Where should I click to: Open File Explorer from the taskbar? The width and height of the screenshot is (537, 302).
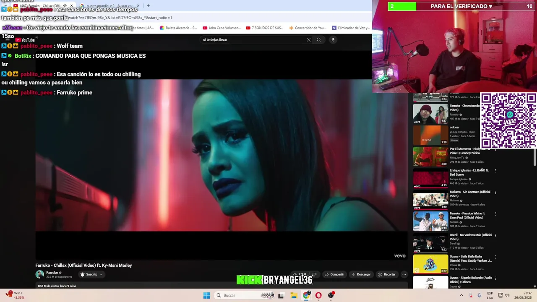point(294,295)
